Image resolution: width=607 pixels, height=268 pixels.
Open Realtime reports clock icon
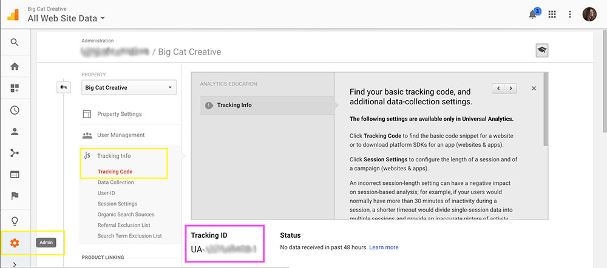pos(15,110)
